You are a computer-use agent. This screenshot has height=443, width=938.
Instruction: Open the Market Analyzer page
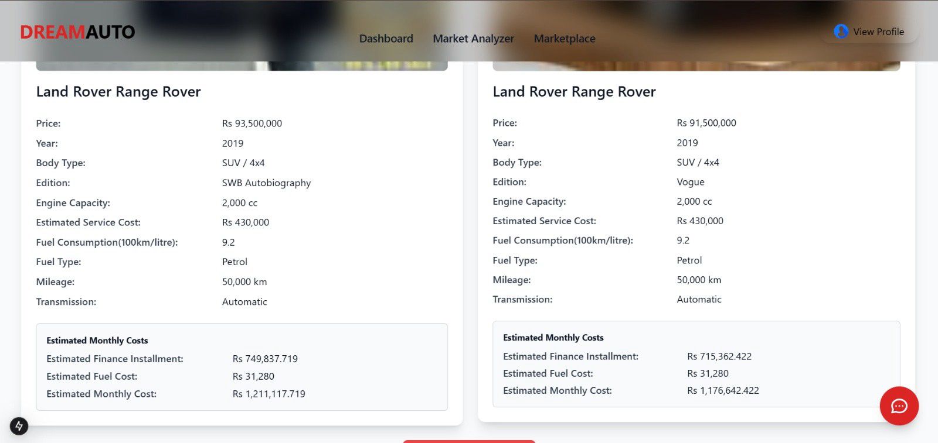pos(473,39)
